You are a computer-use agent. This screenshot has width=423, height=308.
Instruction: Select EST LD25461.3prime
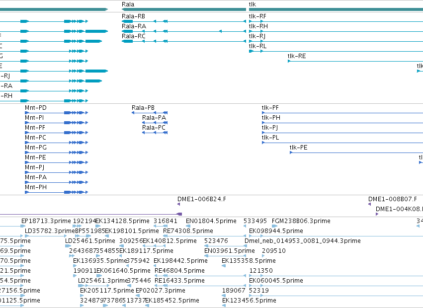(x=102, y=281)
